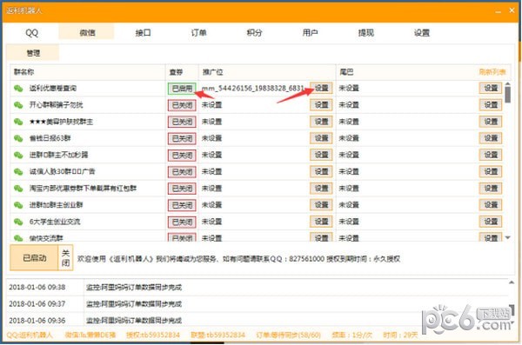Viewport: 522px width, 345px height.
Task: Click the WeChat icon beside 开心群聊骗子勿扰
Action: tap(18, 105)
